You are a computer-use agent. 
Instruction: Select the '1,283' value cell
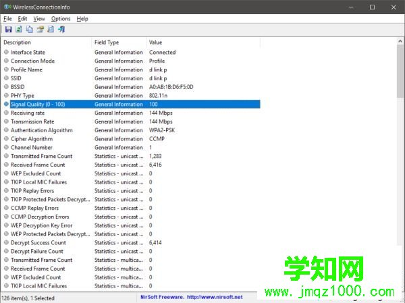[155, 156]
